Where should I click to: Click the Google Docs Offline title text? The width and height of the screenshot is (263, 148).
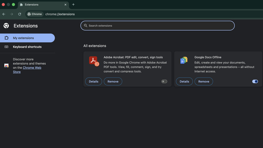click(x=208, y=57)
